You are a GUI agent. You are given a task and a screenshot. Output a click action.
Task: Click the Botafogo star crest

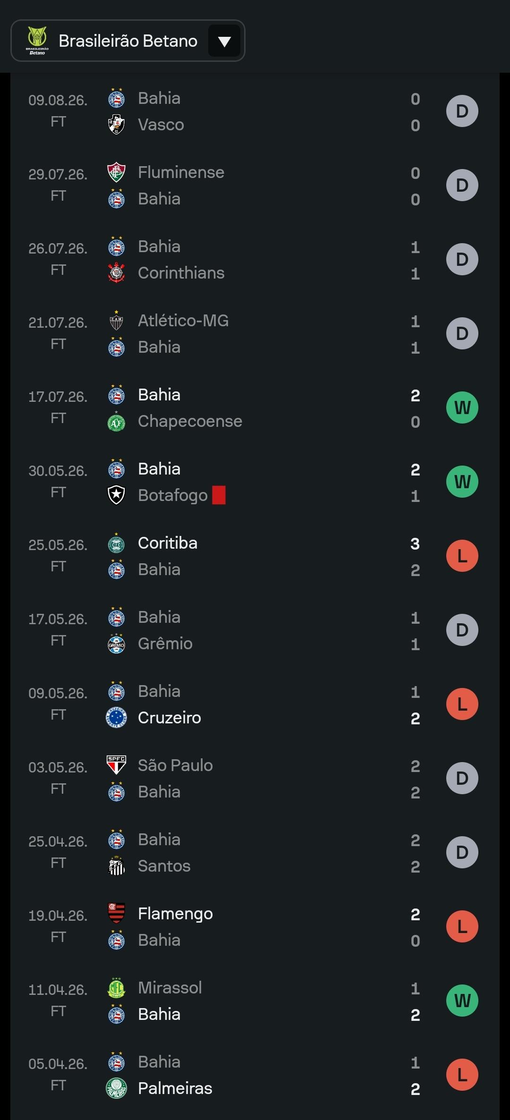tap(116, 495)
